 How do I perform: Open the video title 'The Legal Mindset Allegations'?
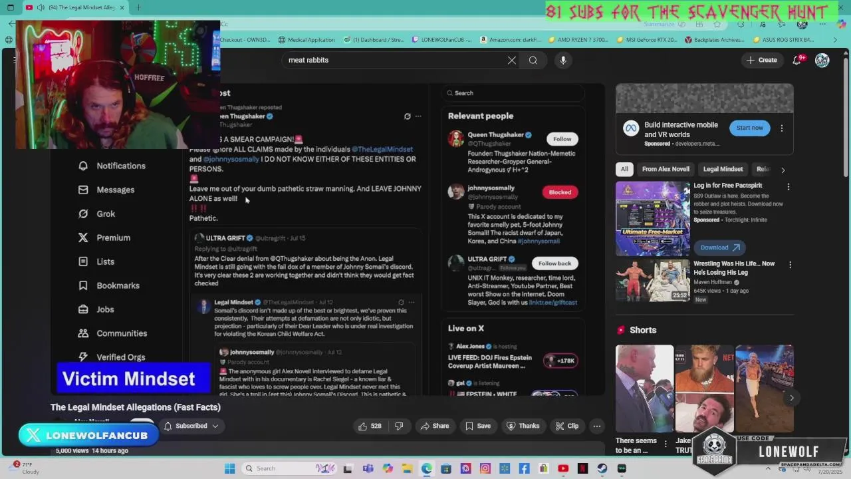coord(136,407)
